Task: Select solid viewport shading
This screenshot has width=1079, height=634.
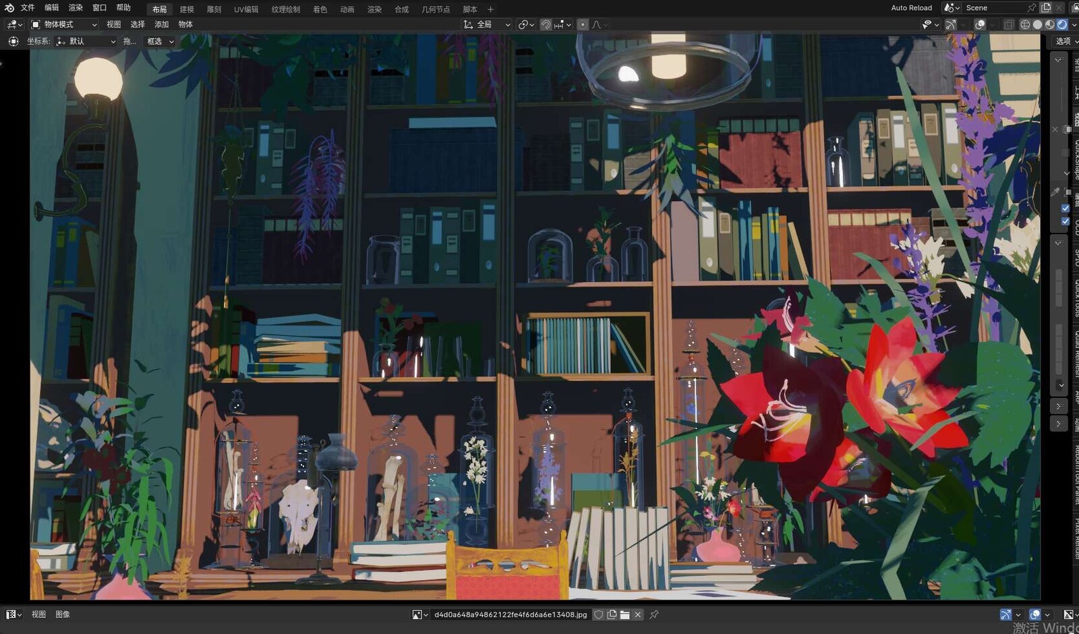Action: (1037, 24)
